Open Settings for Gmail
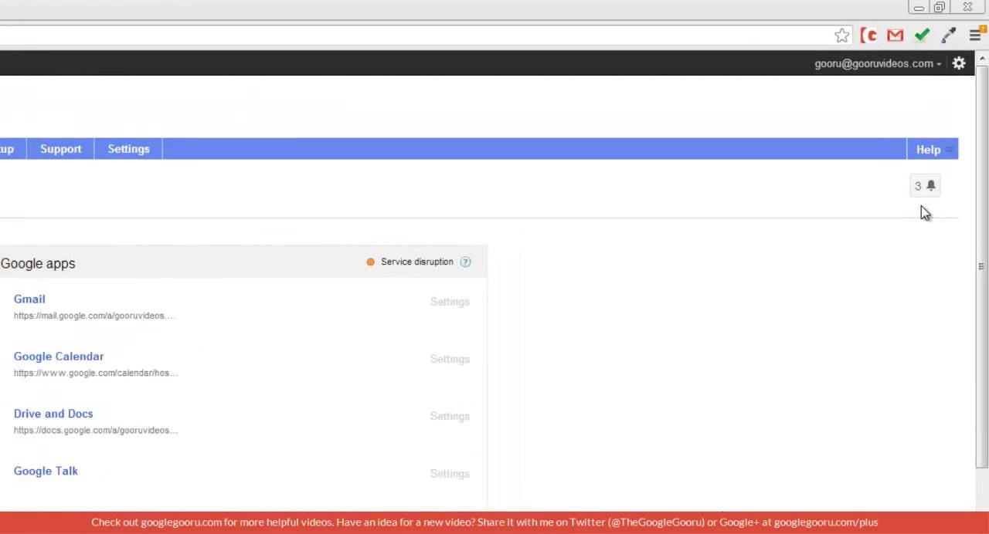The width and height of the screenshot is (989, 534). [450, 302]
